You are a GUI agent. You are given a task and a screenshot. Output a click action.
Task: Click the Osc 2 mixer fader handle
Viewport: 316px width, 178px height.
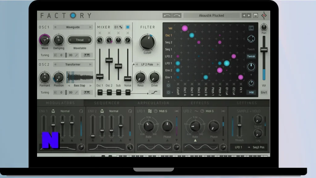click(109, 60)
